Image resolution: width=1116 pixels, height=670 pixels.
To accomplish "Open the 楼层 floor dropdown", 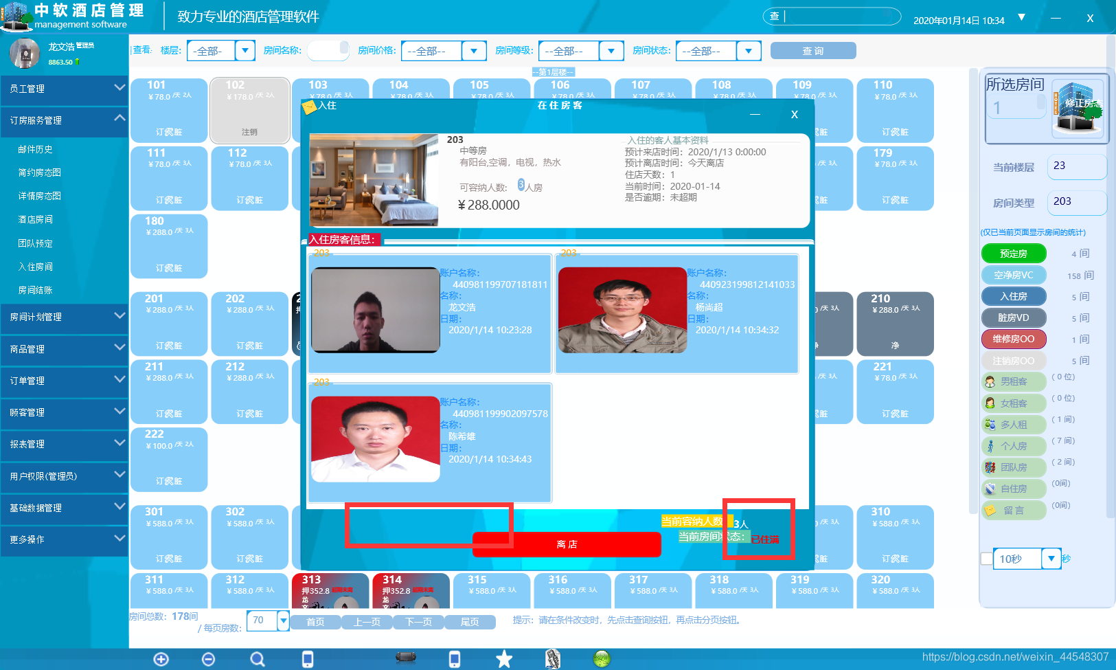I will [245, 50].
